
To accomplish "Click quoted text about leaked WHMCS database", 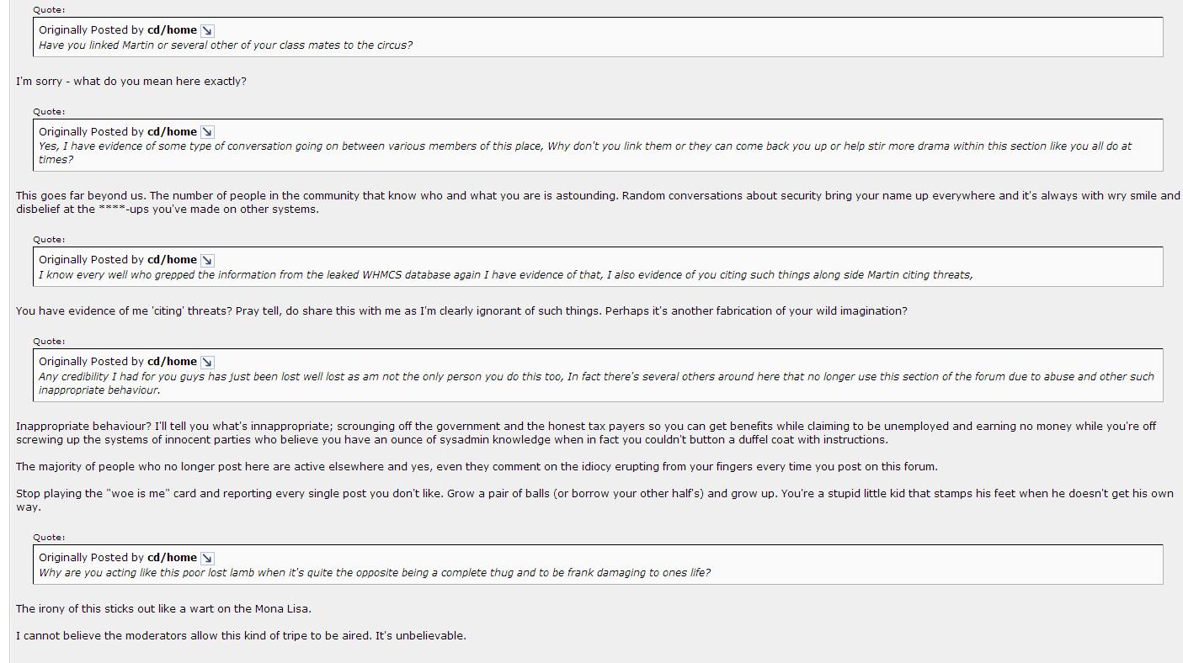I will tap(505, 274).
